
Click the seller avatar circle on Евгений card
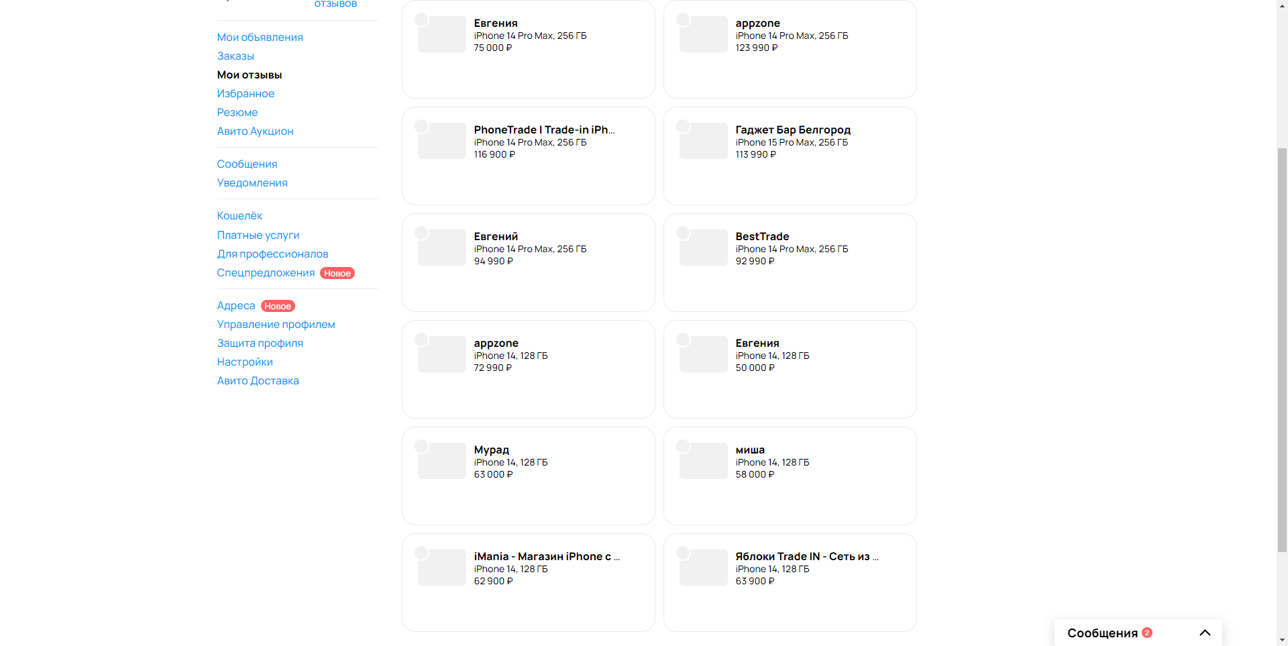[421, 233]
